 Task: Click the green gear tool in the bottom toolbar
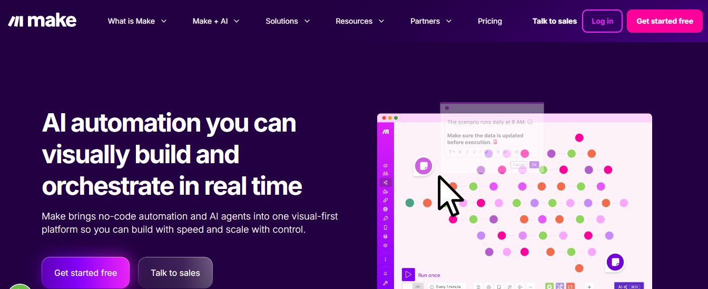[x=549, y=286]
